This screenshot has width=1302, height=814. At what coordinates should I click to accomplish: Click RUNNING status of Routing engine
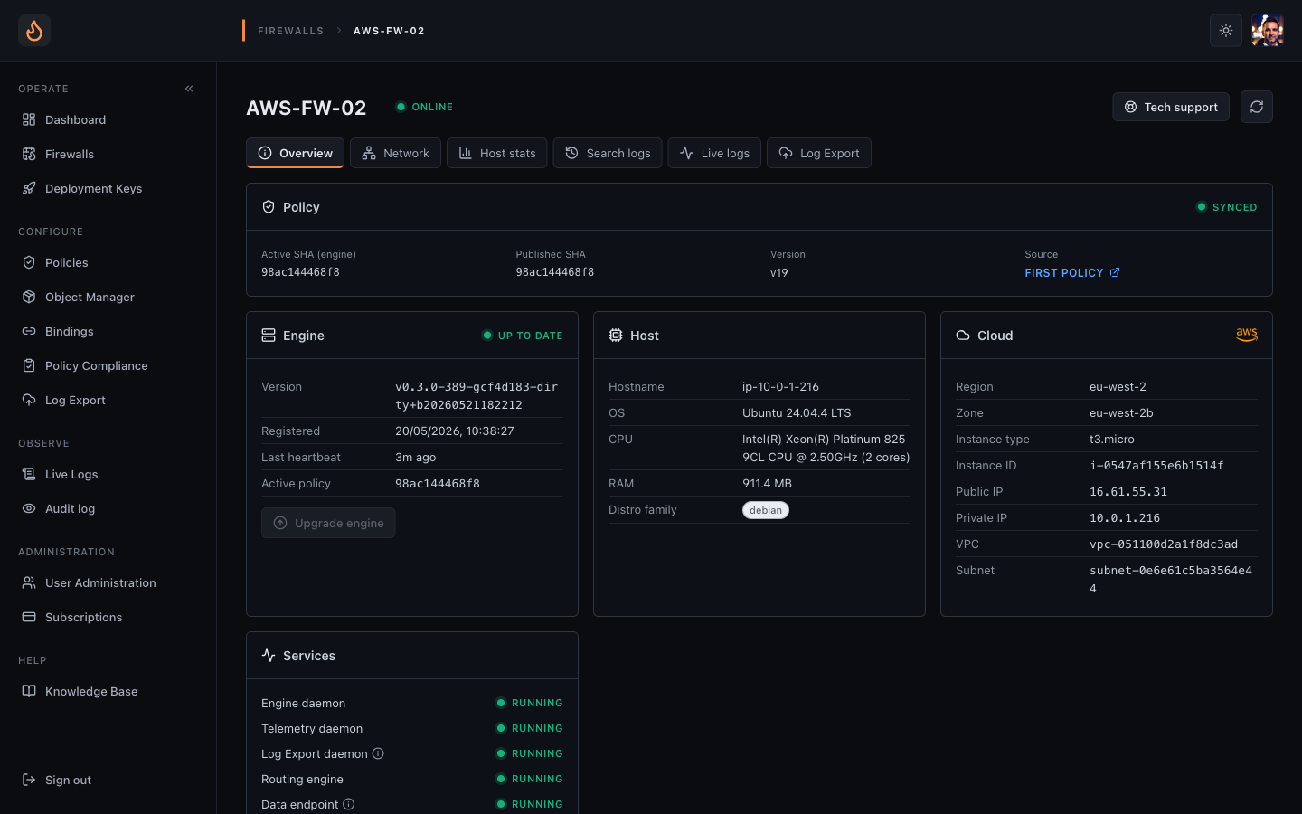[x=529, y=779]
